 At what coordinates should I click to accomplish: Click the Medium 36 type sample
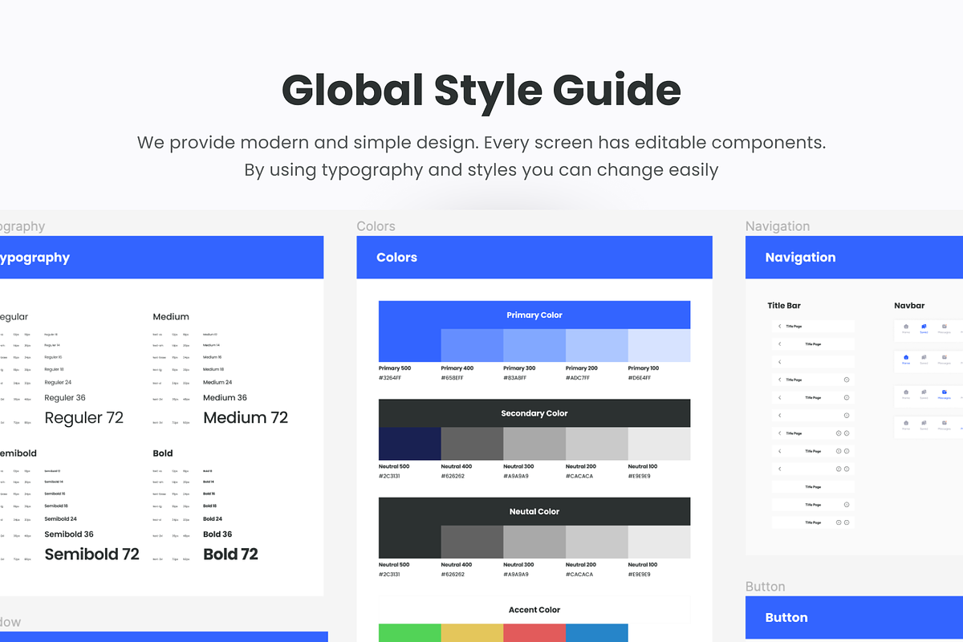pos(226,397)
